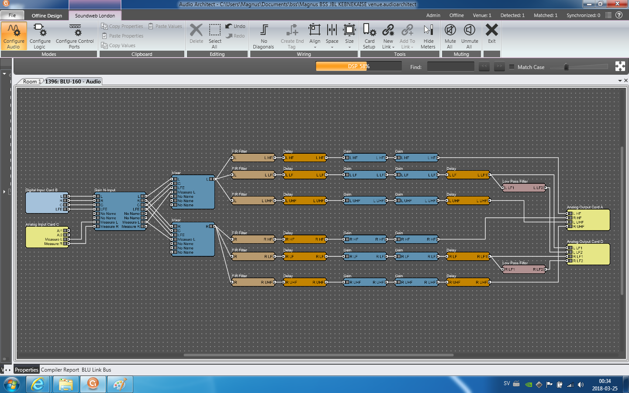Click the clock showing 00:34

pos(605,381)
